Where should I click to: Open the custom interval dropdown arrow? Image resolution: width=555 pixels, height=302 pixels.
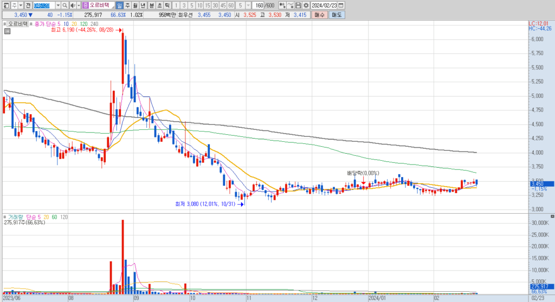pyautogui.click(x=248, y=5)
